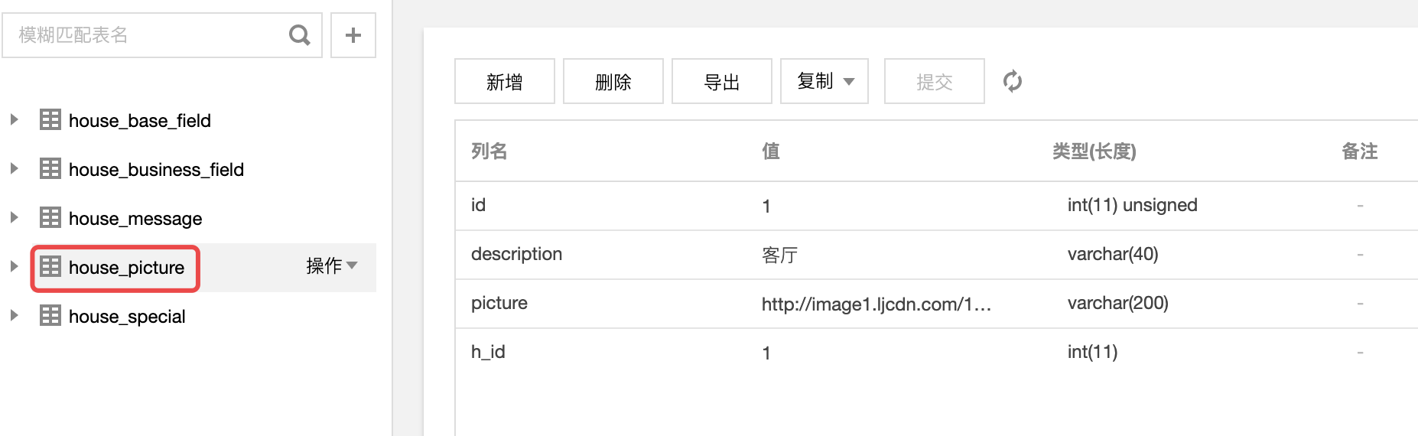Screen dimensions: 1418x436
Task: Expand the house_message tree node
Action: (14, 218)
